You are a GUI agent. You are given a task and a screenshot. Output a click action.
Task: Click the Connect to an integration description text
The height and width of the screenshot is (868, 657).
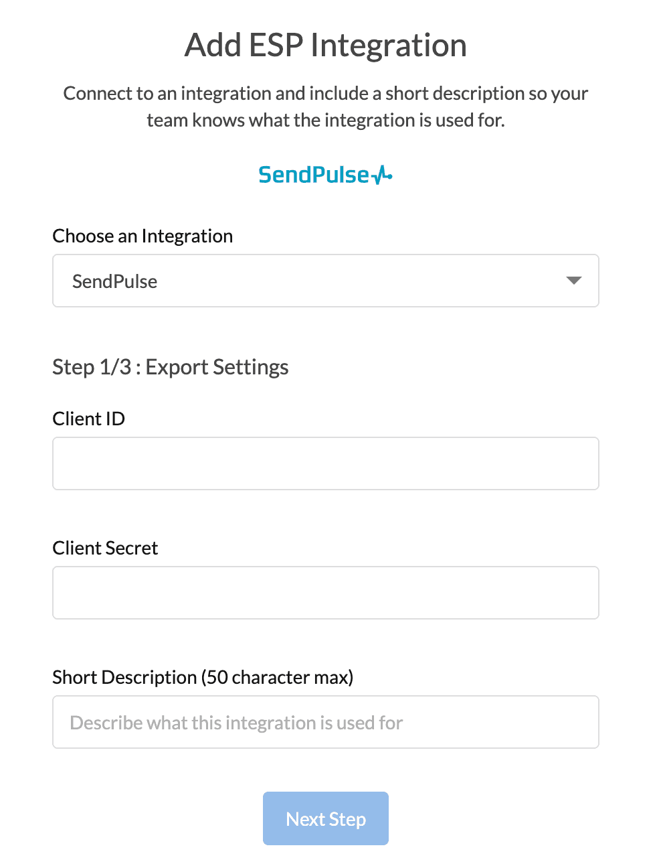pyautogui.click(x=326, y=106)
